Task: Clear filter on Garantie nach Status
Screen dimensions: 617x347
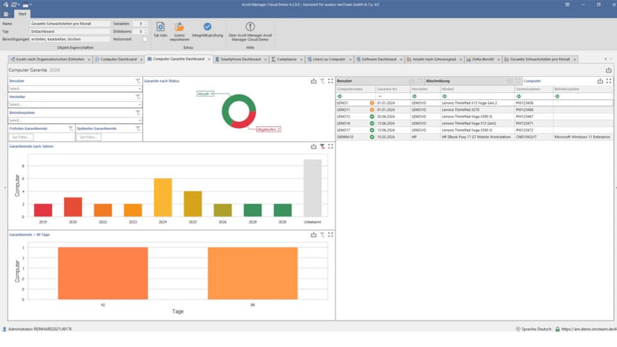Action: click(x=323, y=81)
